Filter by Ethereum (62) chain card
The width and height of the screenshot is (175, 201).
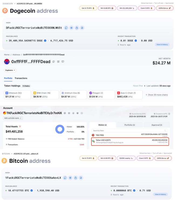(x=17, y=95)
